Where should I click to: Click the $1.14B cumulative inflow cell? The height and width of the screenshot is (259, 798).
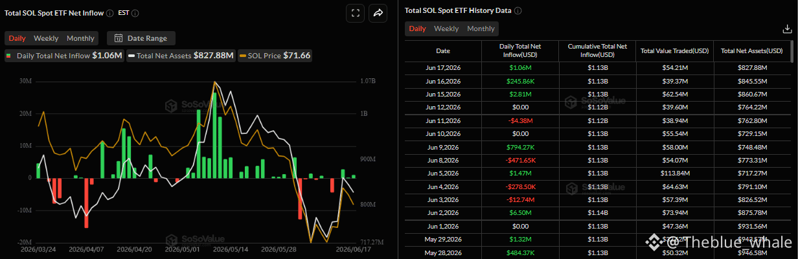597,212
